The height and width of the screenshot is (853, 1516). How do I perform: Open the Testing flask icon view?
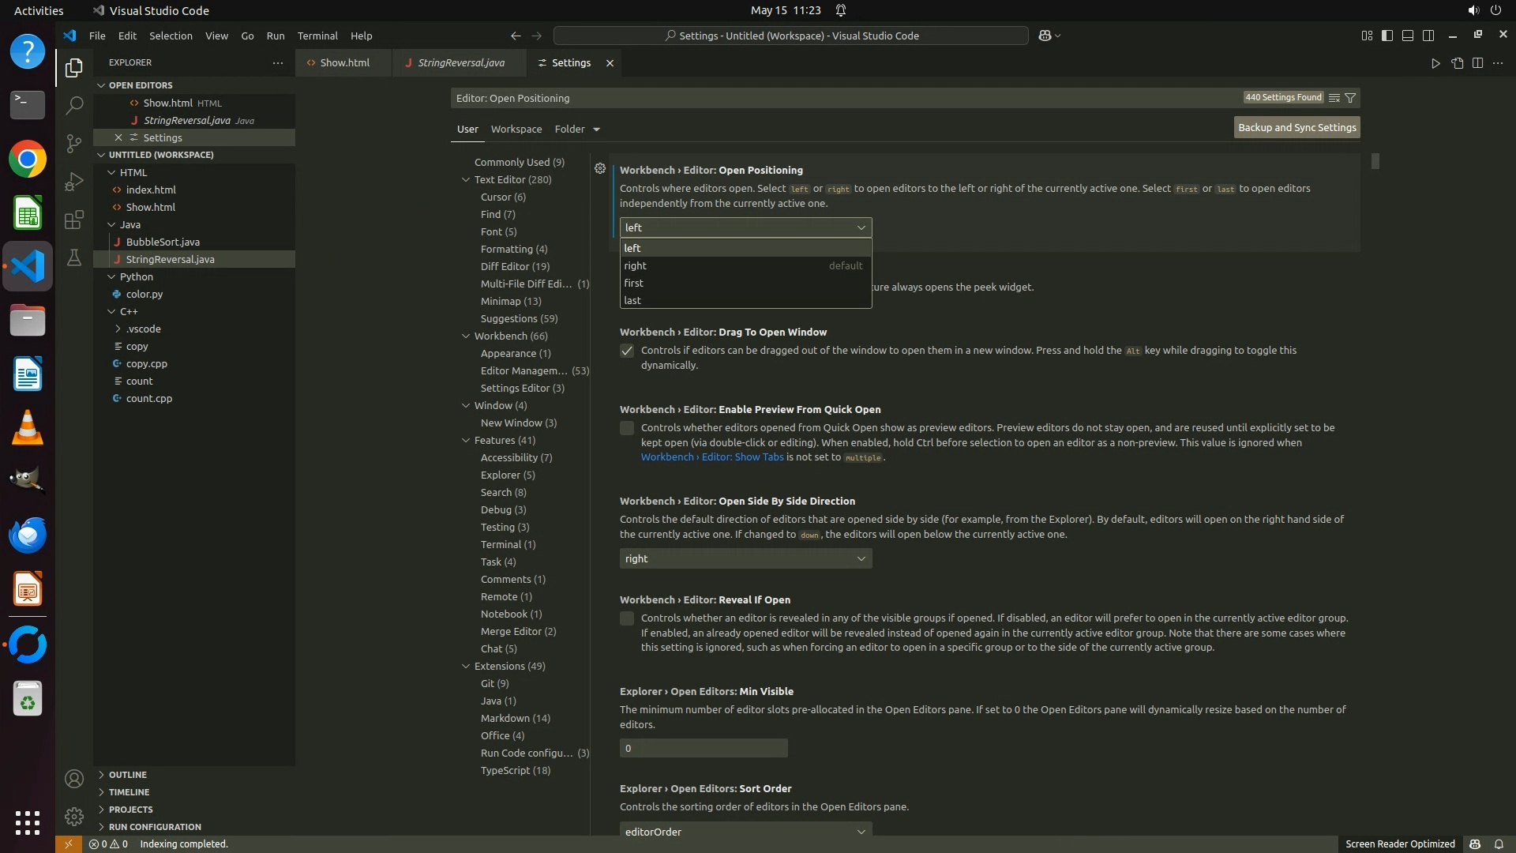coord(73,257)
